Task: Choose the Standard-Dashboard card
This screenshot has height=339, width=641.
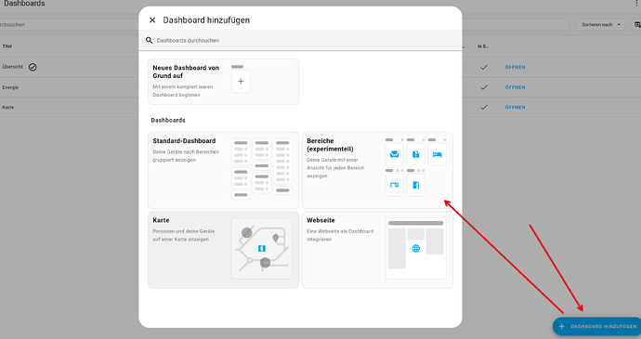Action: 223,171
